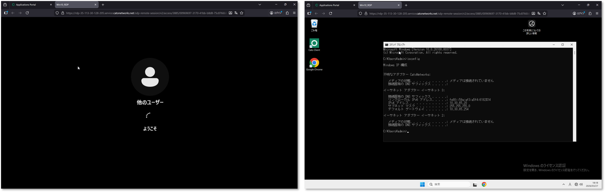The image size is (605, 192).
Task: Go back in left browser window
Action: click(x=13, y=13)
